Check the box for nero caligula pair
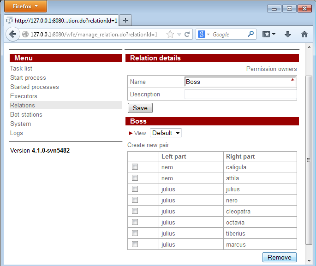 tap(135, 167)
